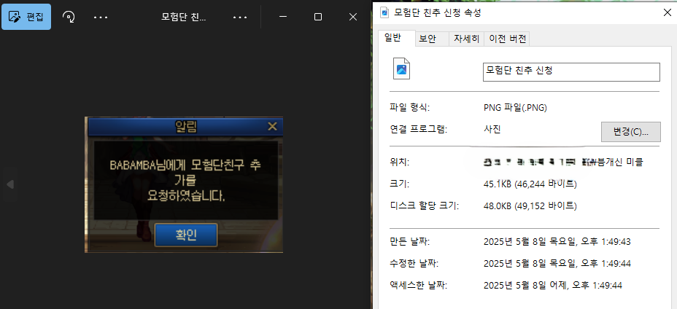The image size is (677, 309).
Task: Go to previous image with the left arrow
Action: click(9, 184)
